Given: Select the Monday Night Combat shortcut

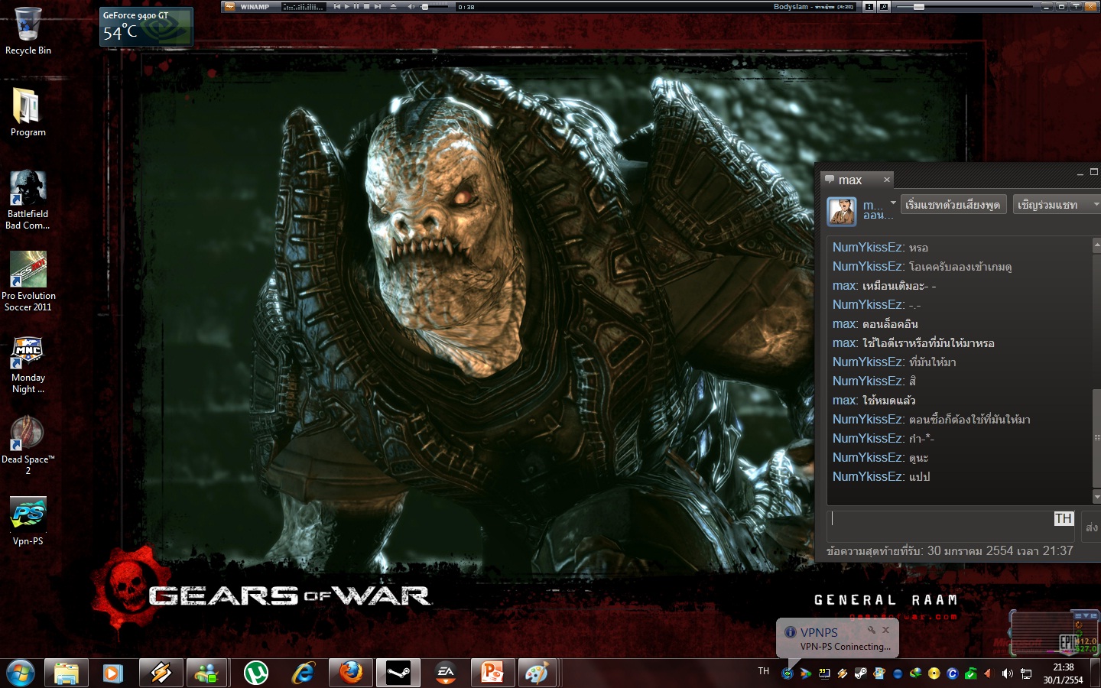Looking at the screenshot, I should 28,365.
